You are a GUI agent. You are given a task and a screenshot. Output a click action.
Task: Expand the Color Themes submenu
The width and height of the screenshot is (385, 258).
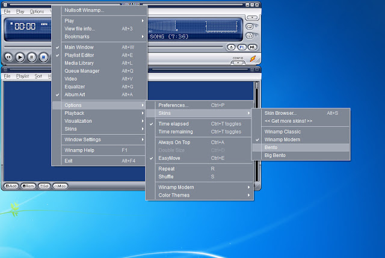point(200,195)
